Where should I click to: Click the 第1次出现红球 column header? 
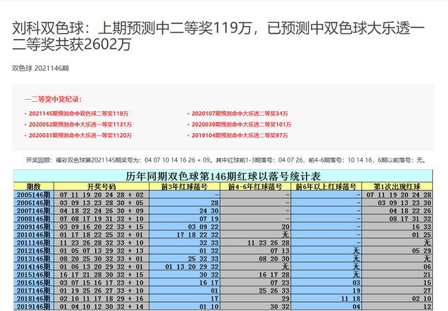pyautogui.click(x=397, y=186)
